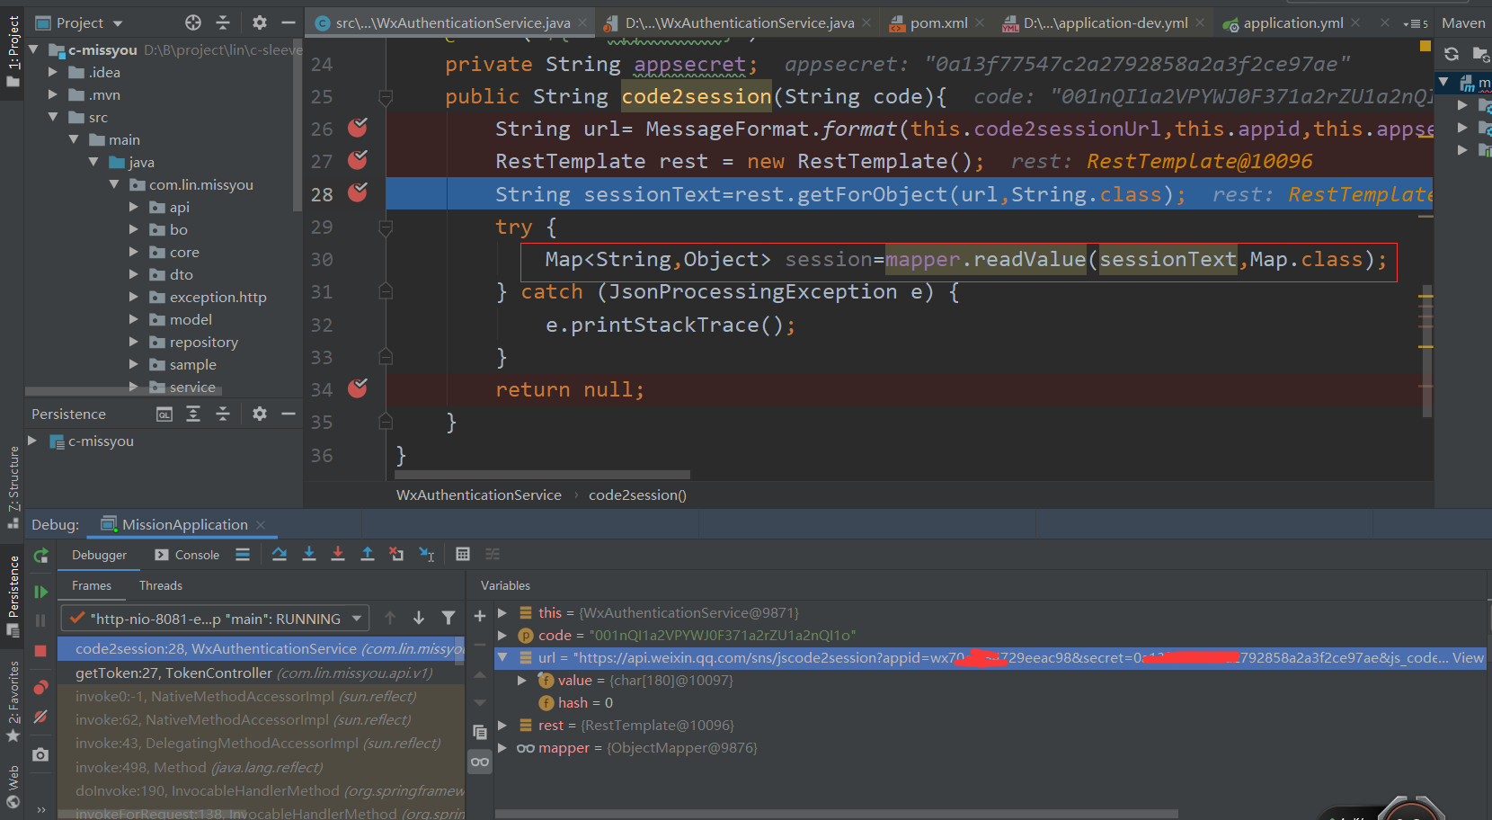Viewport: 1492px width, 820px height.
Task: Select invoke:498 Method frame
Action: pos(261,767)
